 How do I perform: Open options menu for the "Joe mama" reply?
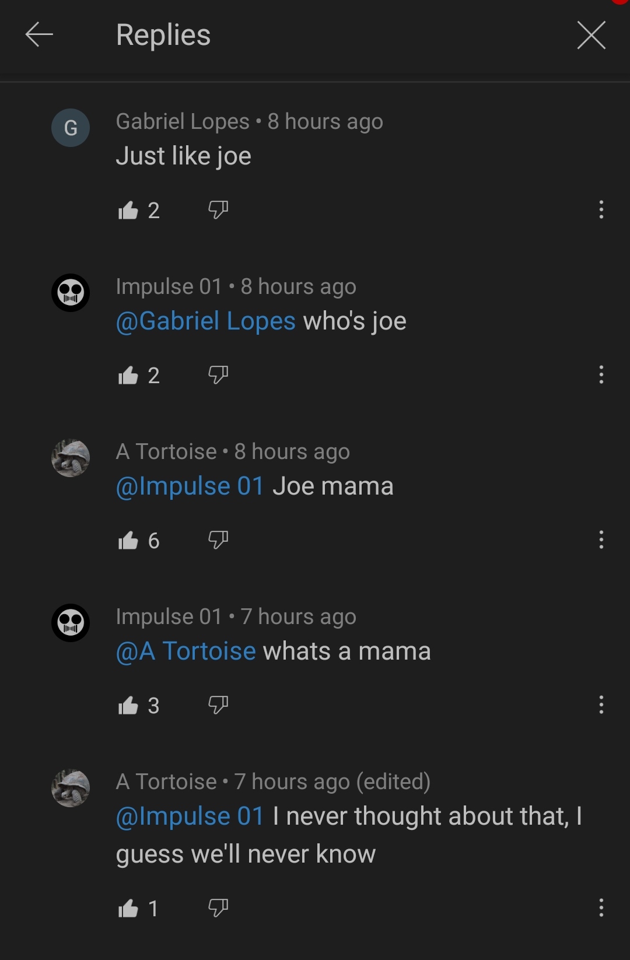[x=601, y=541]
